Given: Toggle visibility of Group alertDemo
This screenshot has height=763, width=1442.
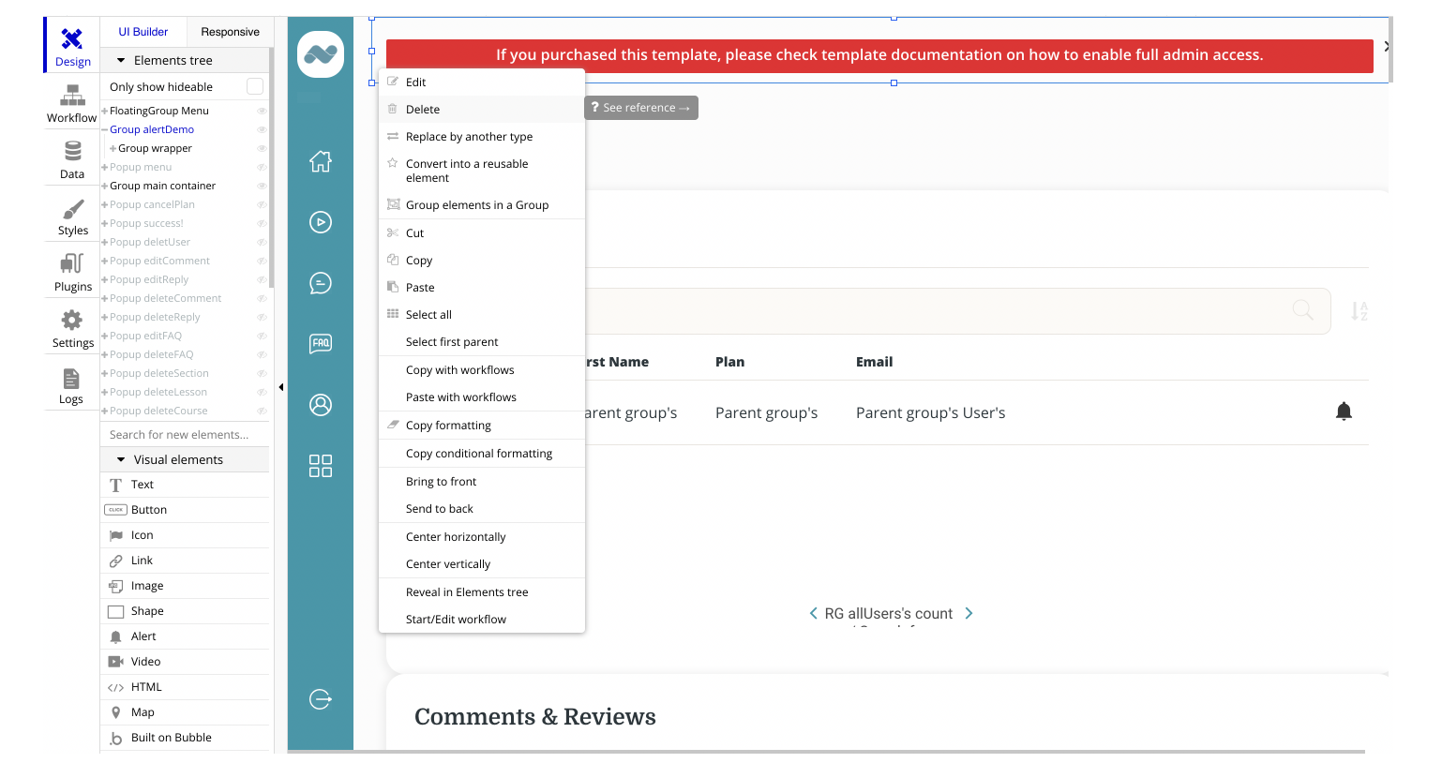Looking at the screenshot, I should tap(262, 129).
